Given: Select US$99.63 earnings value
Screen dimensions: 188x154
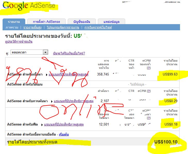Looking at the screenshot, I should [x=170, y=74].
